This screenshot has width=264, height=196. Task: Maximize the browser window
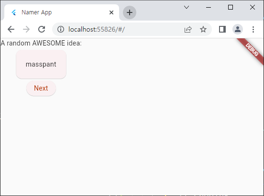231,7
